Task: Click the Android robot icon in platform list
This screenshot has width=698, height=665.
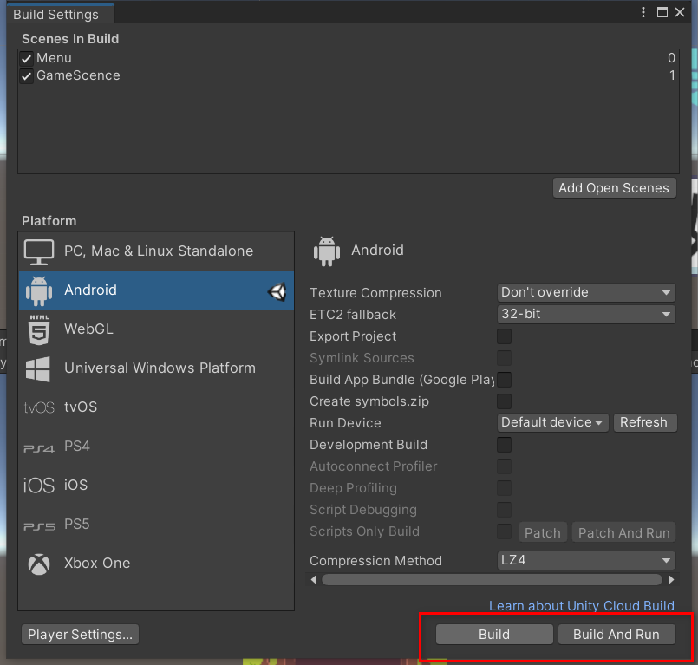Action: (39, 290)
